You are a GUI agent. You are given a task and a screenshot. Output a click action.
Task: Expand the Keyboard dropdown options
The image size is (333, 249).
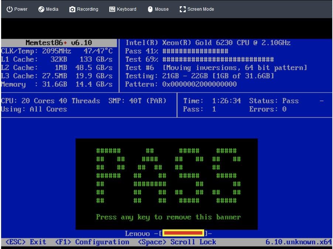click(123, 9)
